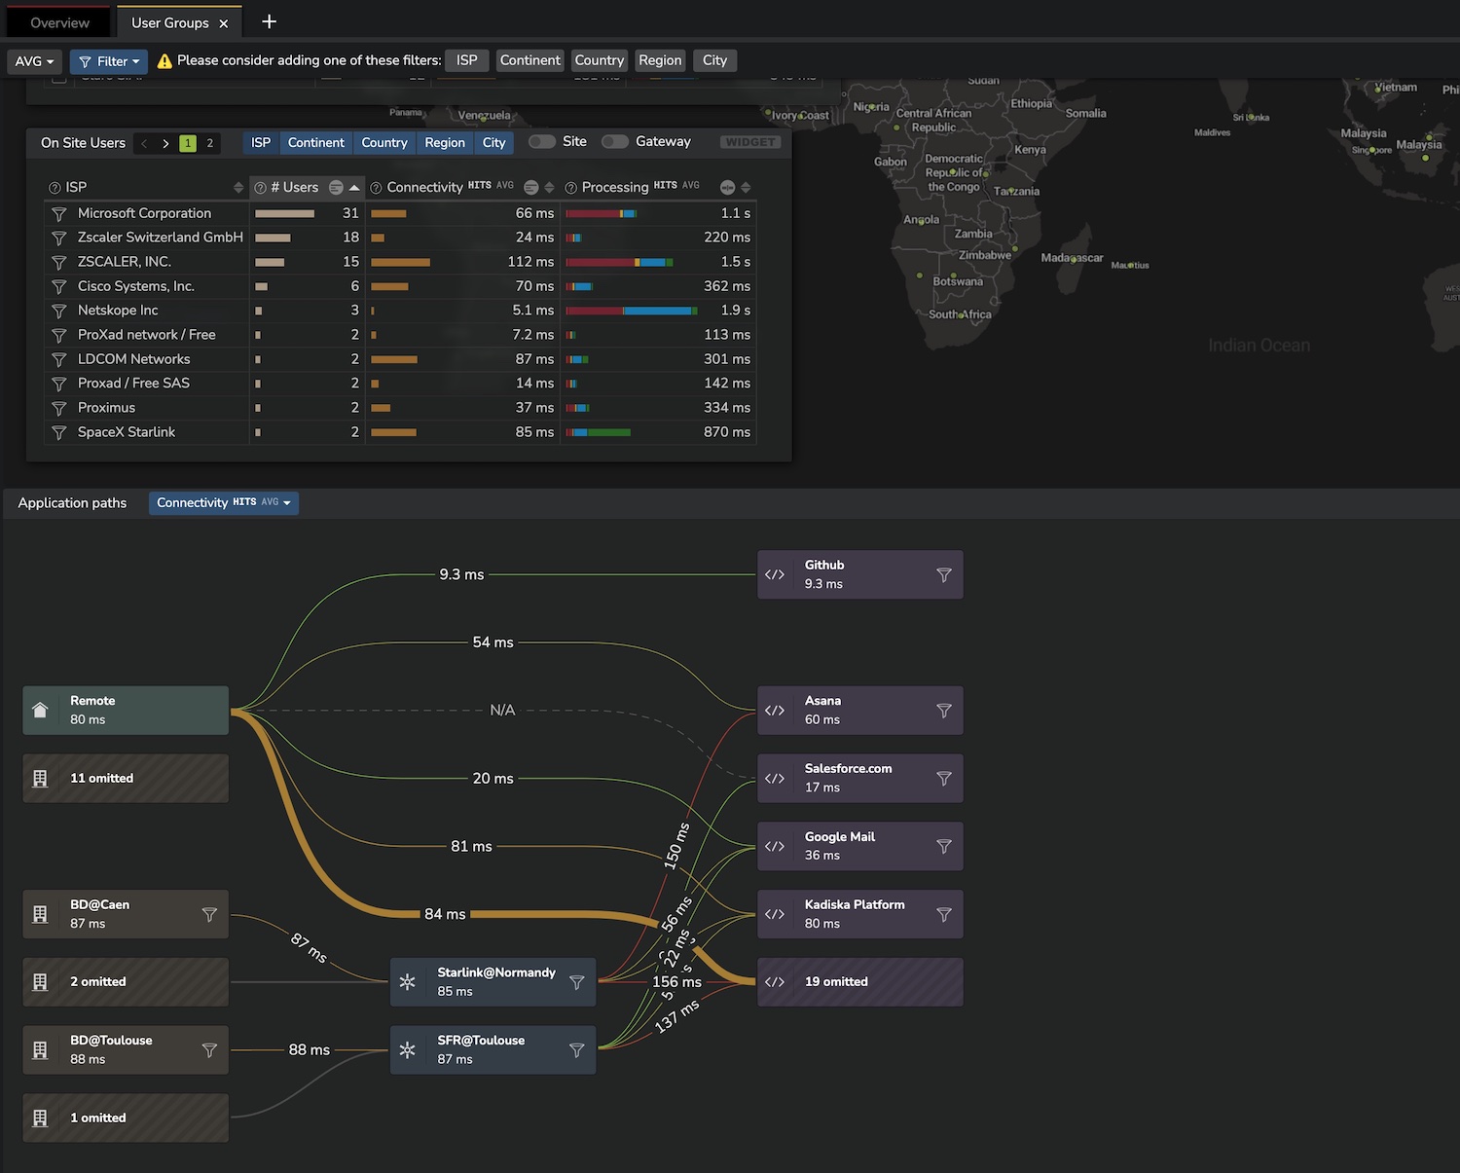Add the suggested Region filter
Image resolution: width=1460 pixels, height=1173 pixels.
(660, 60)
